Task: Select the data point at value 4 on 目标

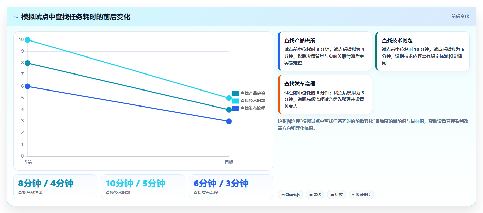Action: [229, 110]
